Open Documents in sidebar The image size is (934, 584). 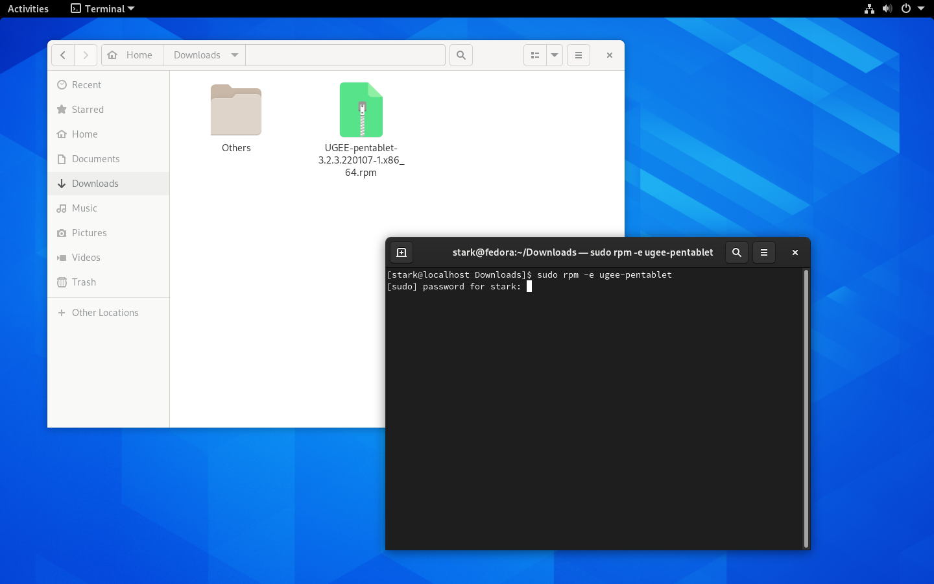click(108, 159)
